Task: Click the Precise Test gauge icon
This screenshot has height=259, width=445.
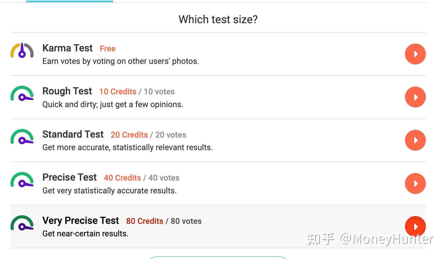Action: 22,180
